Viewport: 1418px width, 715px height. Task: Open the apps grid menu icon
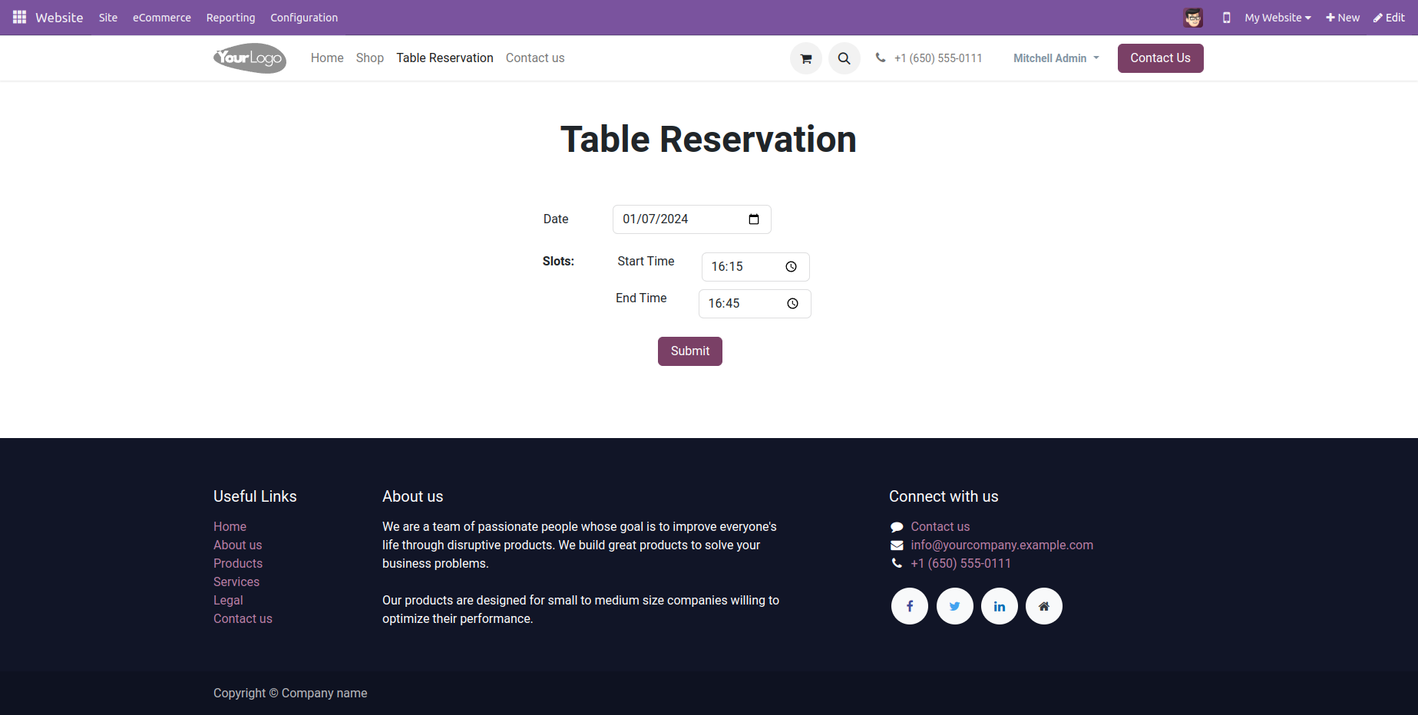click(x=19, y=17)
